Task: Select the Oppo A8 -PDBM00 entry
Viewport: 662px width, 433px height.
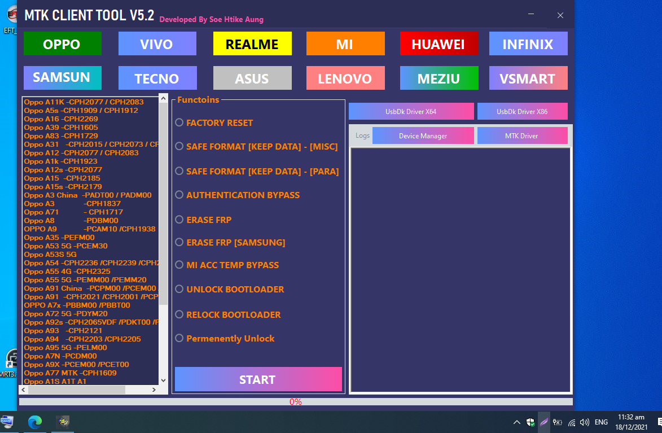Action: (71, 221)
